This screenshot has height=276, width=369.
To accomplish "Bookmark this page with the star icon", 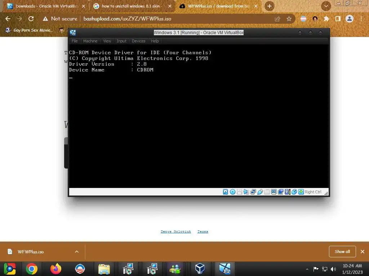I will coord(289,19).
